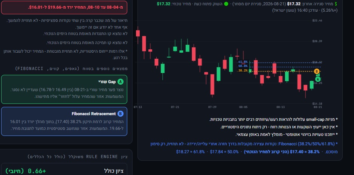
Task: Click the green market-open status dot
Action: [226, 4]
